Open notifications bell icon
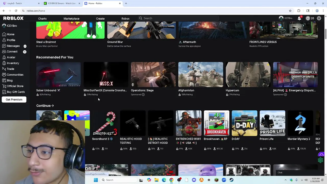 (x=299, y=18)
